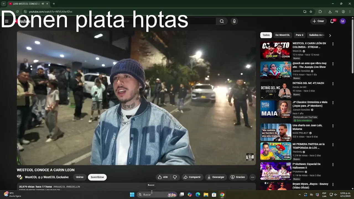The height and width of the screenshot is (199, 354).
Task: Select the De WestCOL filter chip
Action: (283, 35)
